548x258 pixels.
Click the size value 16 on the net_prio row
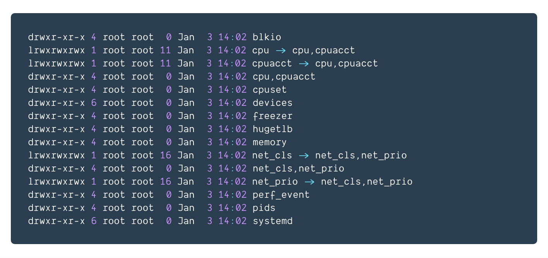pyautogui.click(x=165, y=182)
